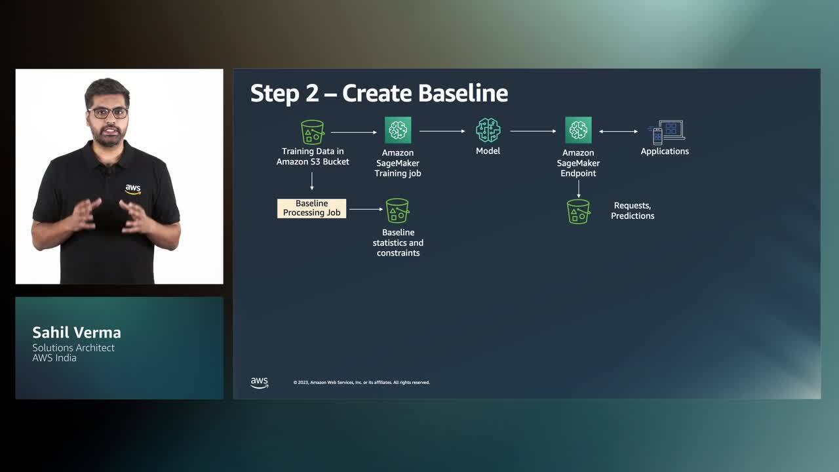Select the Baseline statistics bucket icon
Image resolution: width=839 pixels, height=472 pixels.
coord(398,211)
